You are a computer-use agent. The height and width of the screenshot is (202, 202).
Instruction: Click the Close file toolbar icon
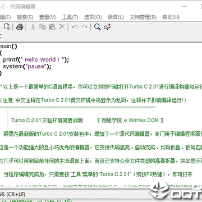[x=7, y=27]
